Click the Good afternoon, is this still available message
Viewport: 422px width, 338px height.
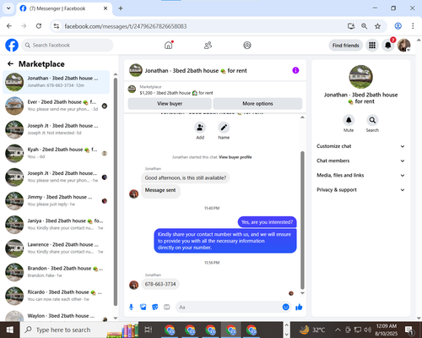coord(186,177)
